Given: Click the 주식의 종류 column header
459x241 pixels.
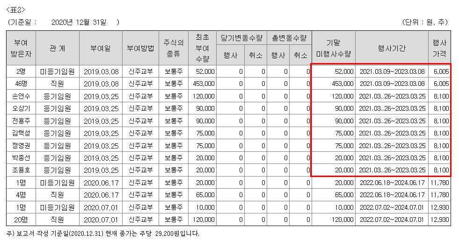Looking at the screenshot, I should (x=174, y=48).
